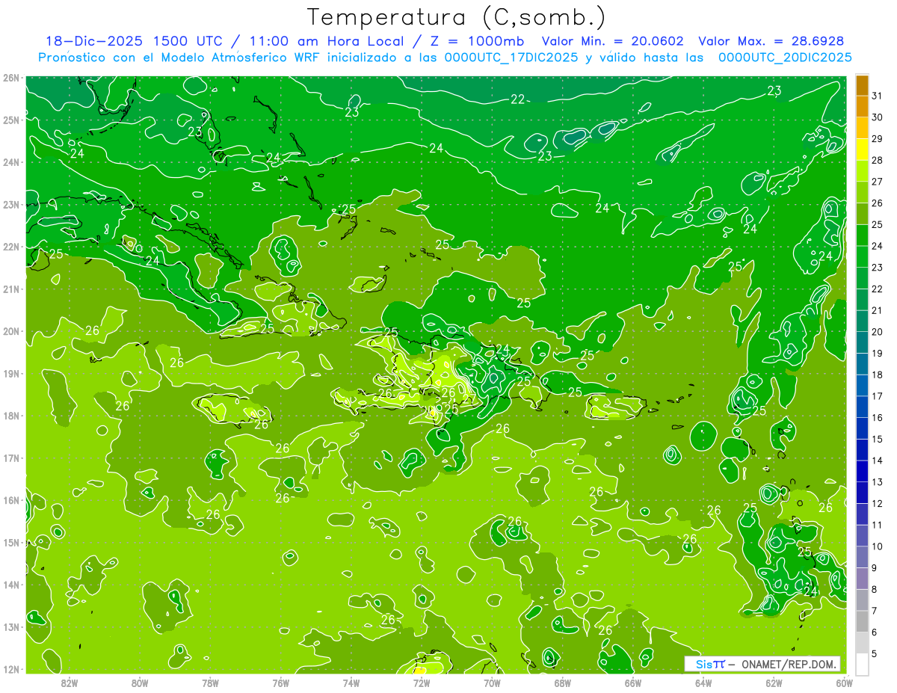
Task: Click the 12N latitude axis label
Action: pyautogui.click(x=11, y=669)
